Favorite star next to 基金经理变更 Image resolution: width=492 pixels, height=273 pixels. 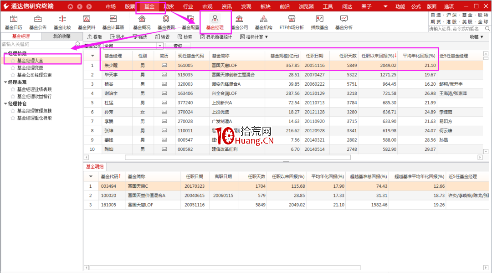pyautogui.click(x=13, y=68)
